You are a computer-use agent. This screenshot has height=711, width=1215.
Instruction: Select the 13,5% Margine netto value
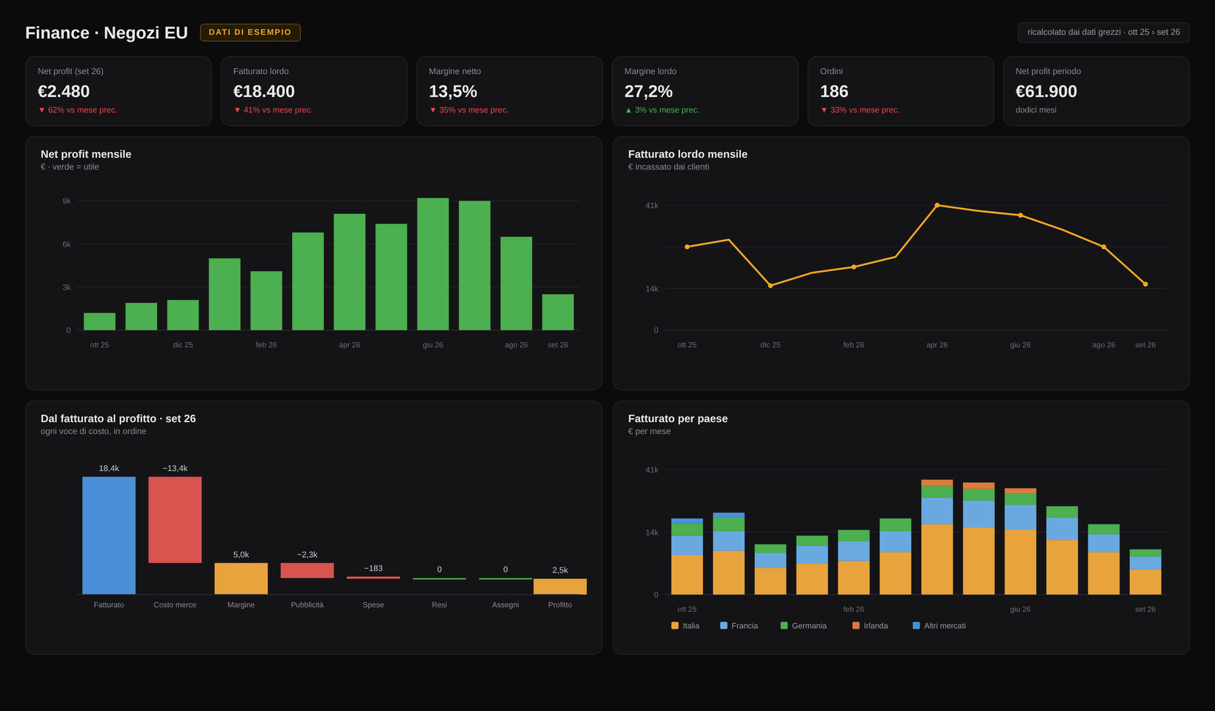(x=453, y=91)
